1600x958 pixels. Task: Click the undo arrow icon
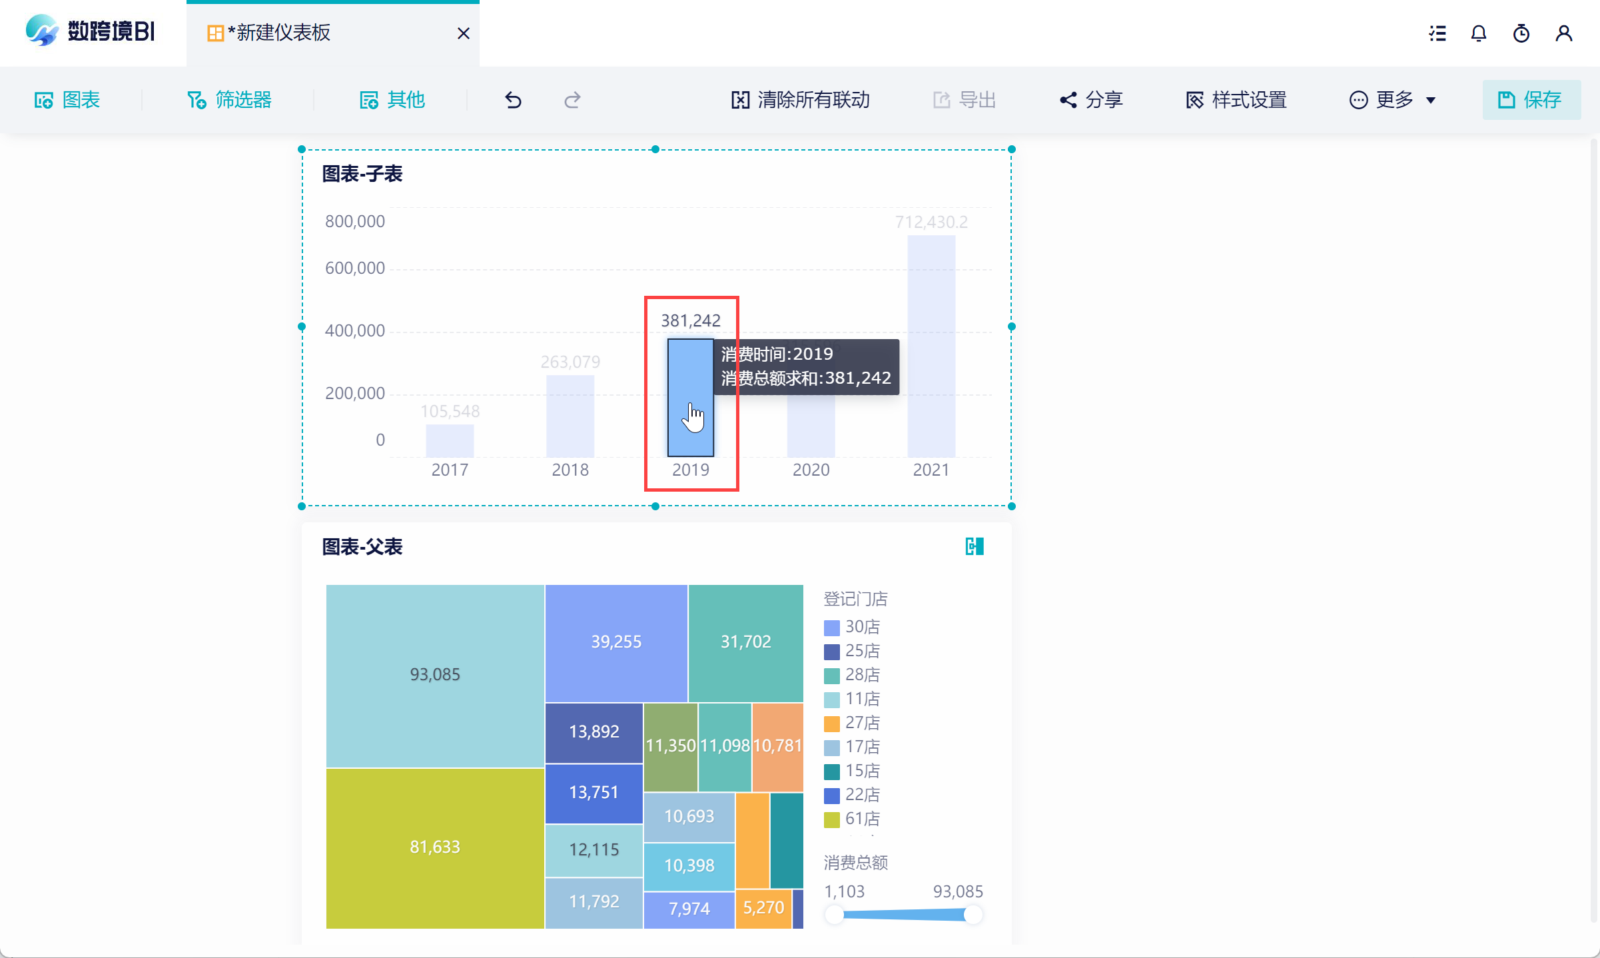point(513,100)
